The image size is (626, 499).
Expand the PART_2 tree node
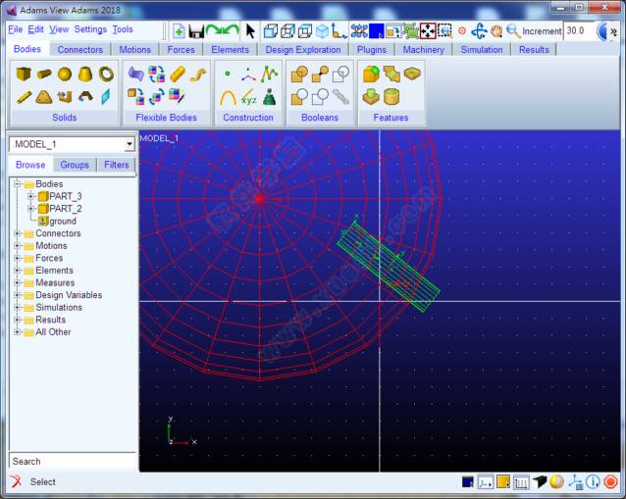coord(30,208)
